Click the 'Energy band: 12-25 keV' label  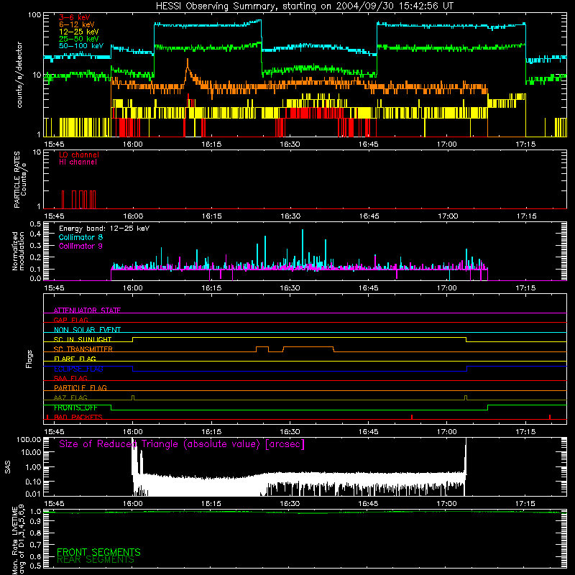click(x=104, y=229)
